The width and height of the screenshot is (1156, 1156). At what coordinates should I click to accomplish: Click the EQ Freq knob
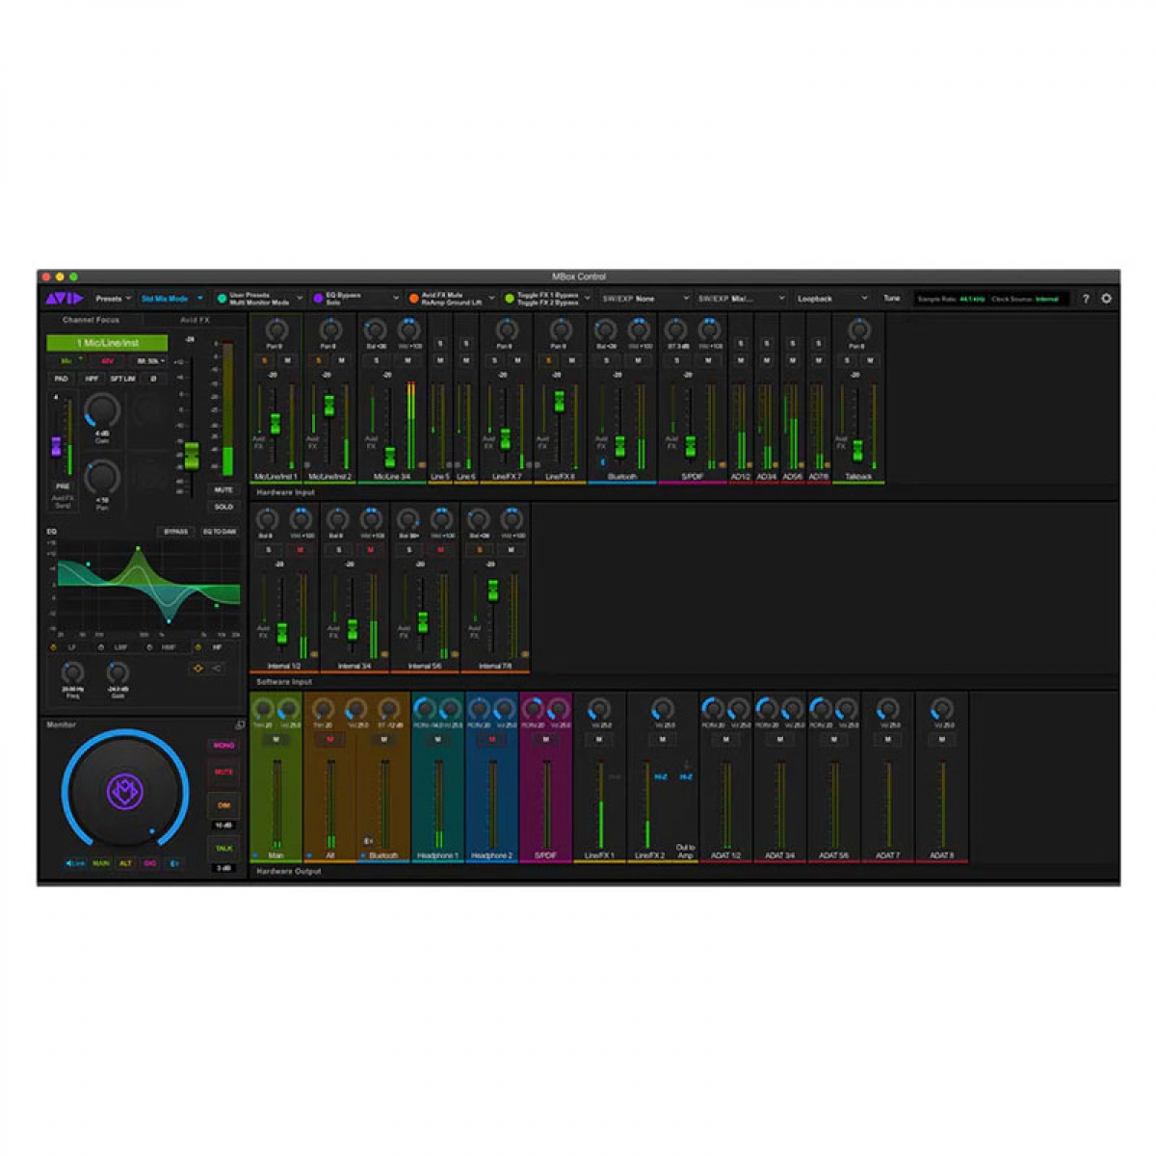71,672
